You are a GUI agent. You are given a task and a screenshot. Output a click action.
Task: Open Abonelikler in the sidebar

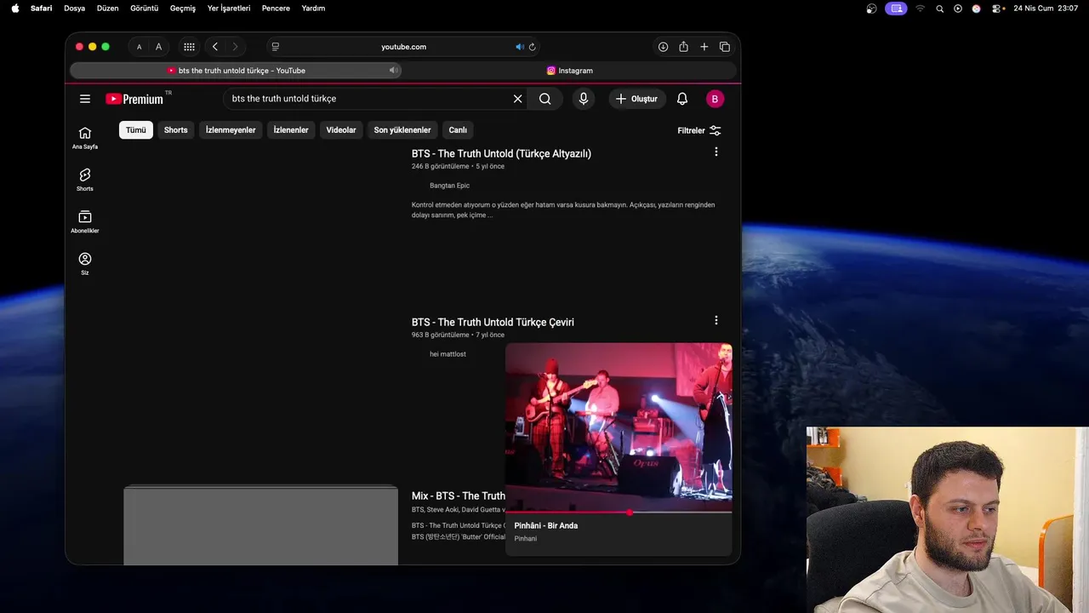point(85,221)
